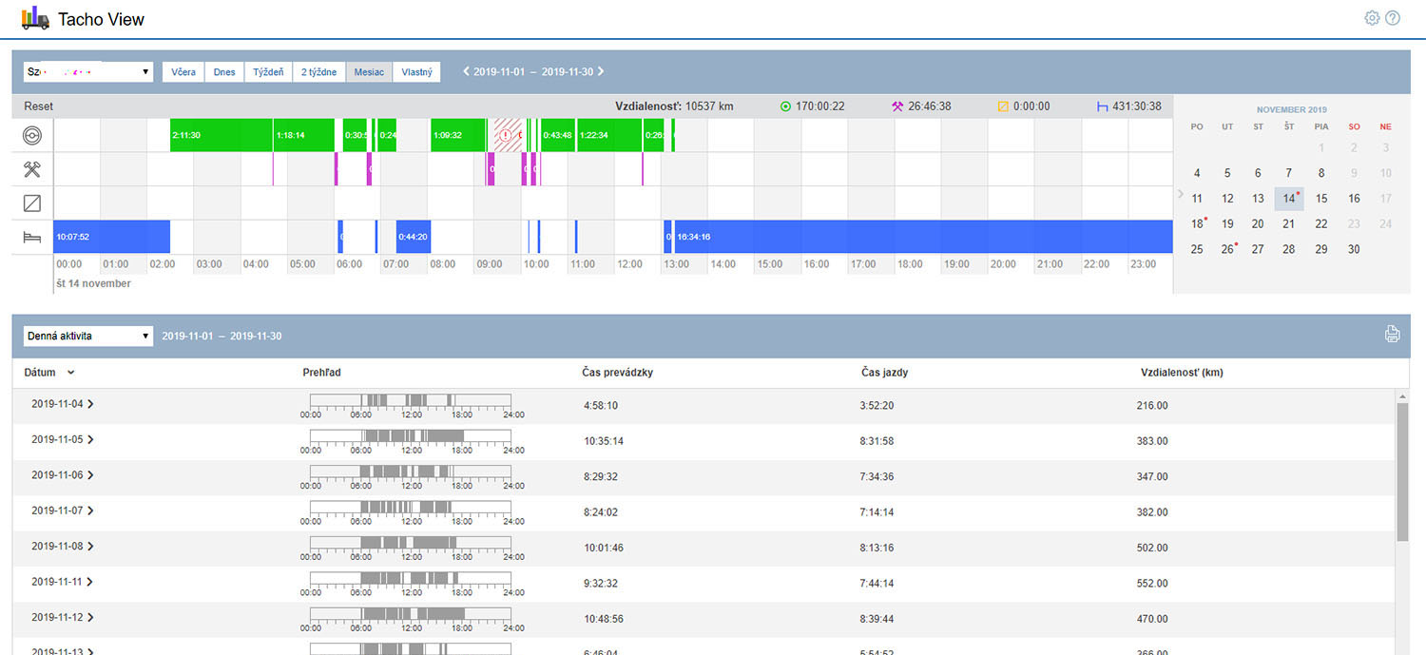Click the 8:39:44 driving time cell
Image resolution: width=1426 pixels, height=655 pixels.
tap(878, 619)
